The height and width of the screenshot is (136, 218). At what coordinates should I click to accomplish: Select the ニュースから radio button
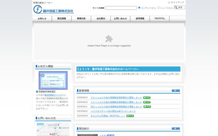158,7
